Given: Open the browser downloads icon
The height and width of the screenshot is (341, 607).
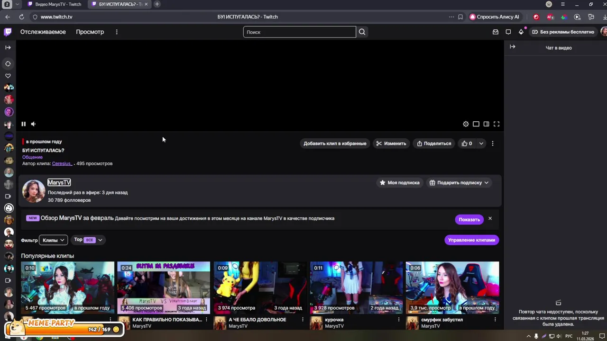Looking at the screenshot, I should tap(605, 17).
